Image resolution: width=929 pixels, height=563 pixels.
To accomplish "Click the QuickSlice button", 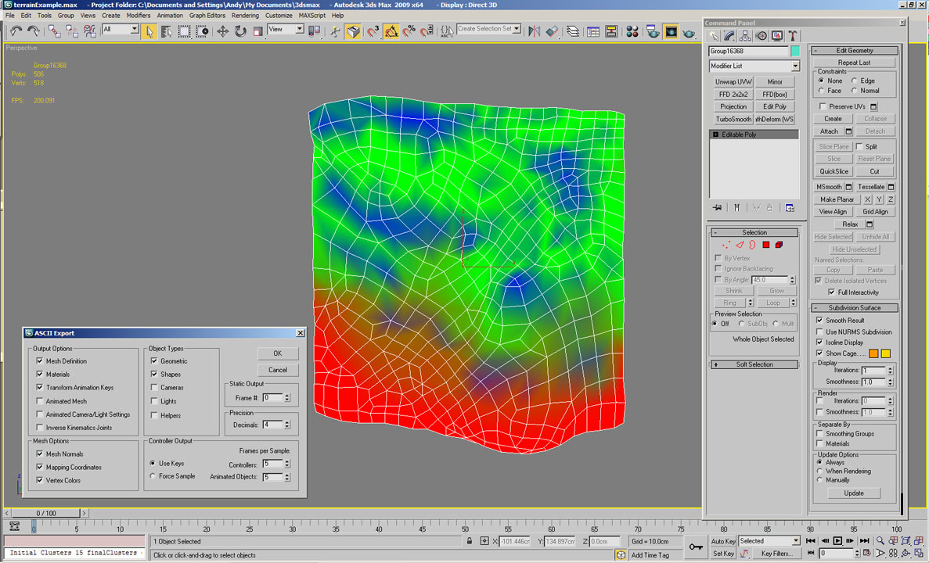I will pos(834,171).
